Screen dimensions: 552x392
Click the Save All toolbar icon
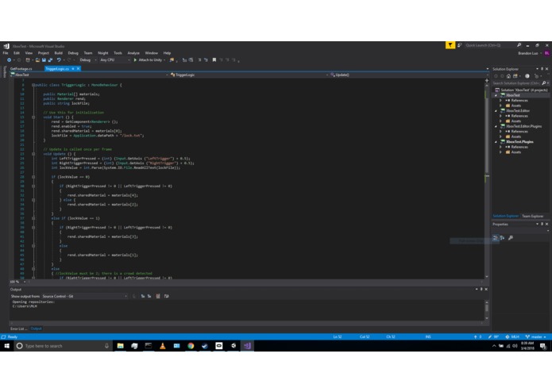pos(50,60)
